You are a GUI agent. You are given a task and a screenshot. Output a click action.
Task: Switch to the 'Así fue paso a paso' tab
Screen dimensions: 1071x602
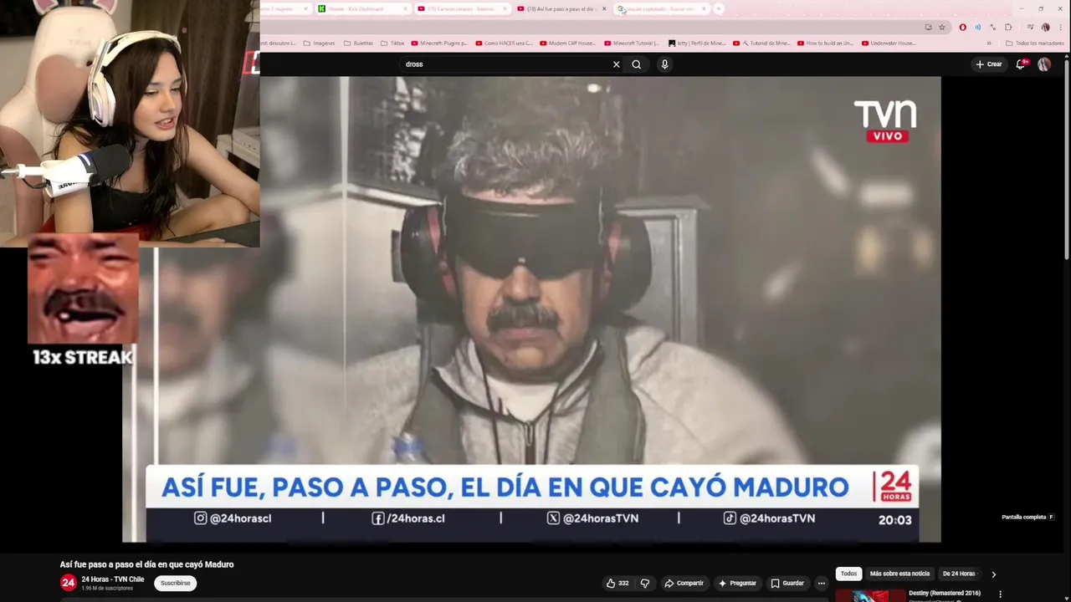(561, 8)
